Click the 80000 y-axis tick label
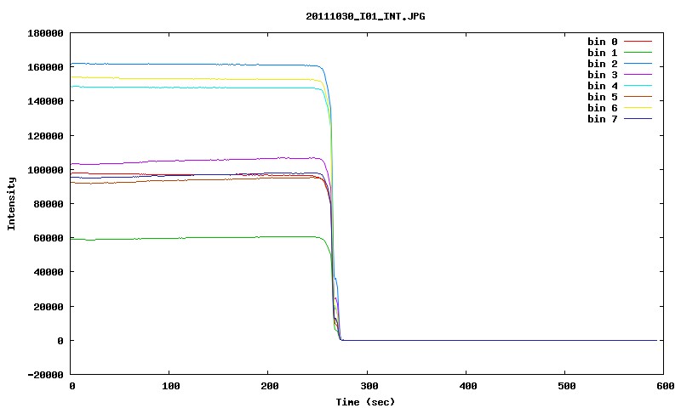This screenshot has width=681, height=408. (x=49, y=204)
